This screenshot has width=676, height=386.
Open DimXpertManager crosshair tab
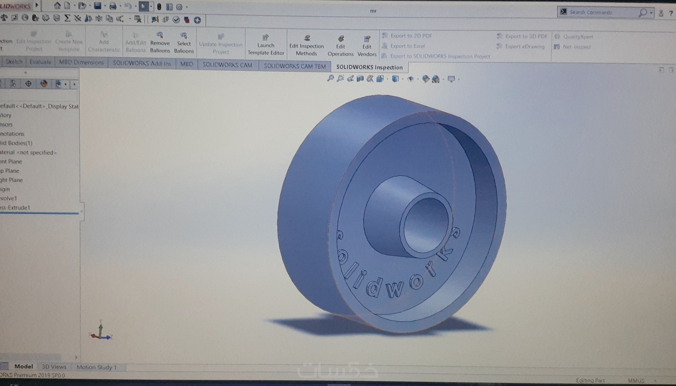28,84
